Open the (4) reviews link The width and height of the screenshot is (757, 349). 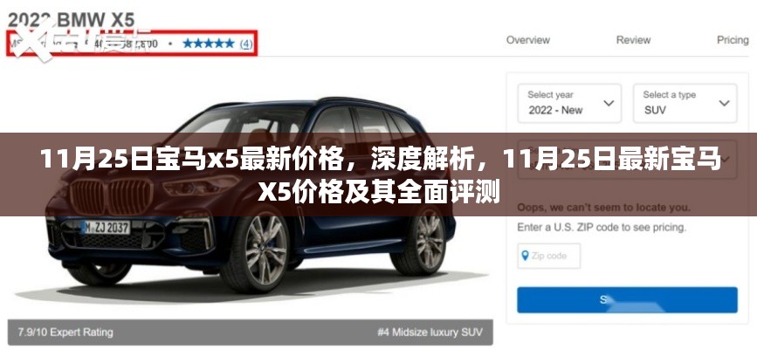coord(245,44)
